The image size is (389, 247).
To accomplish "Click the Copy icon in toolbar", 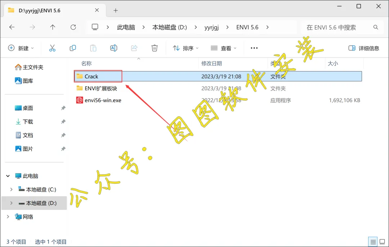I will click(73, 48).
